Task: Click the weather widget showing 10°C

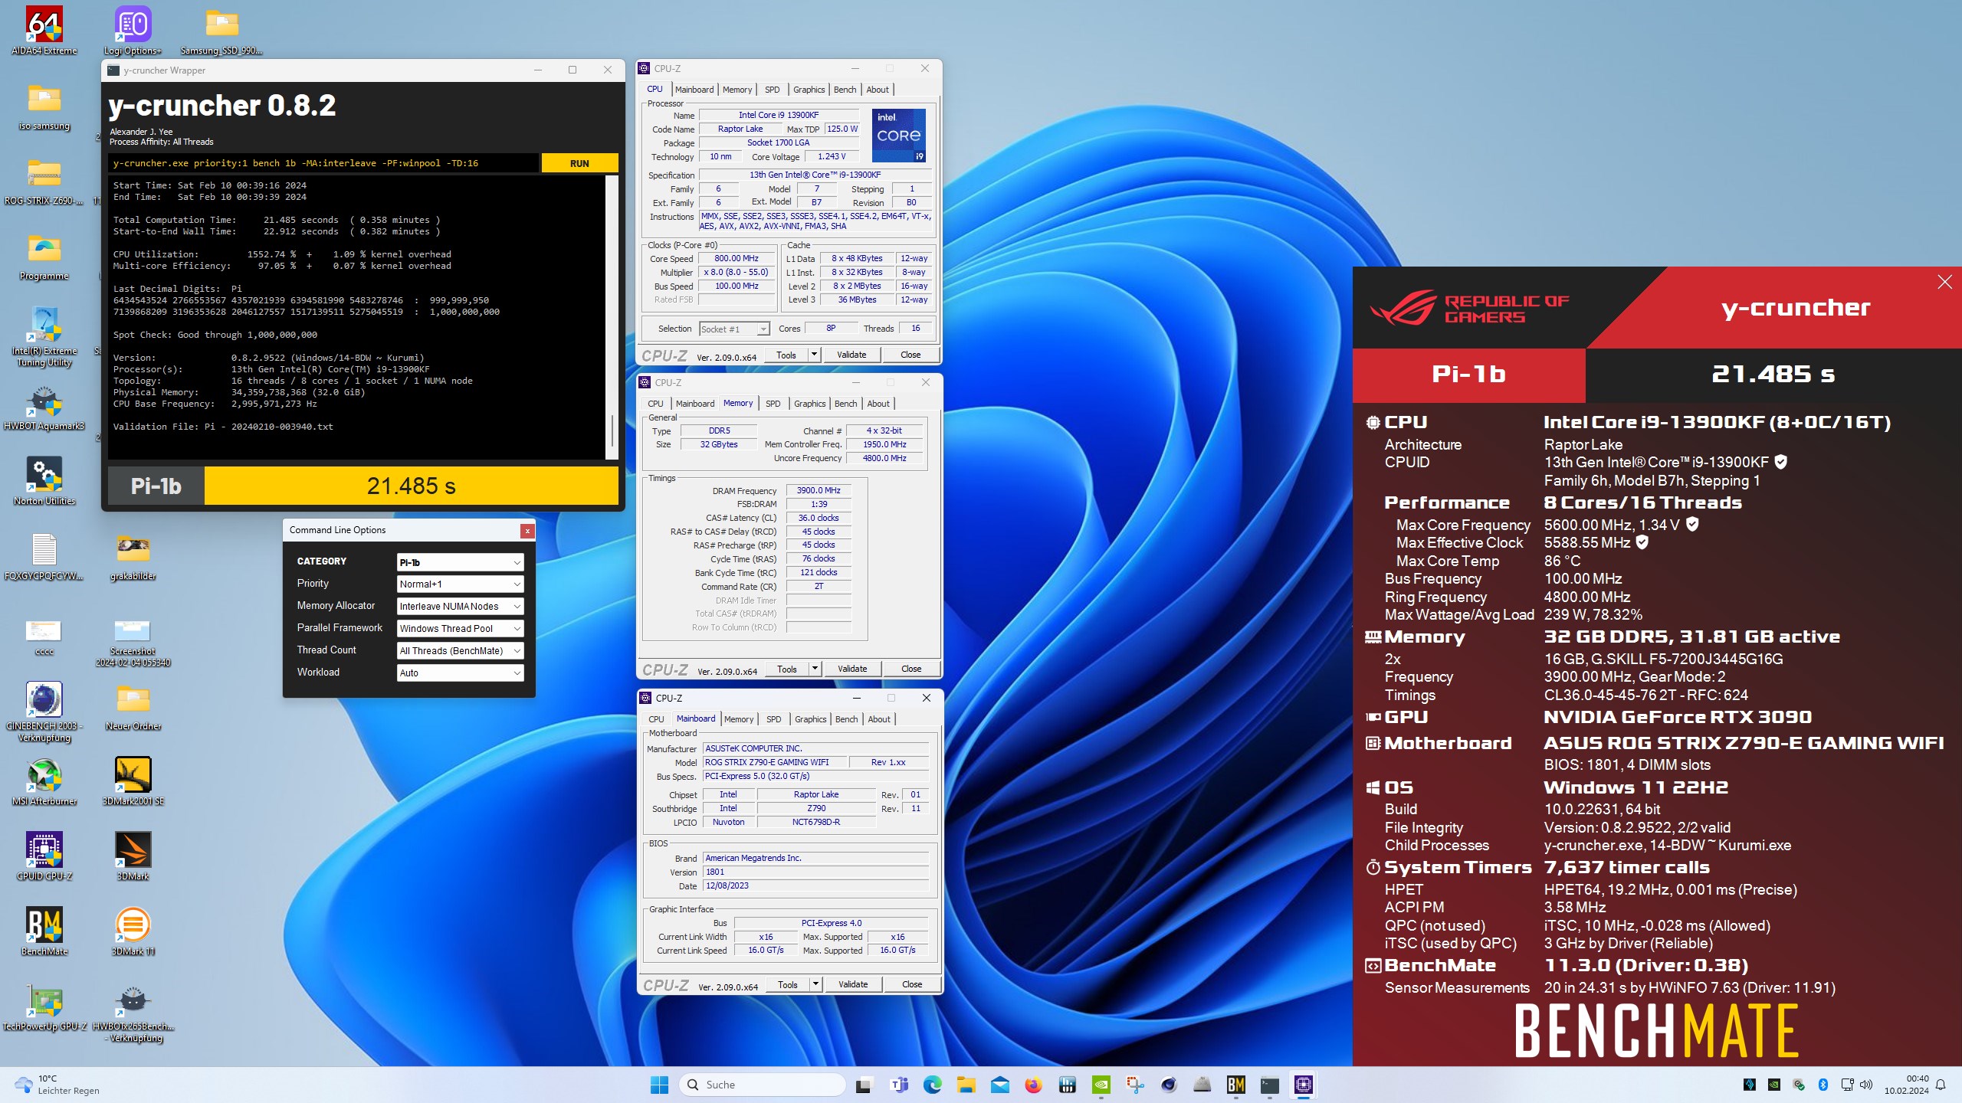Action: coord(57,1085)
